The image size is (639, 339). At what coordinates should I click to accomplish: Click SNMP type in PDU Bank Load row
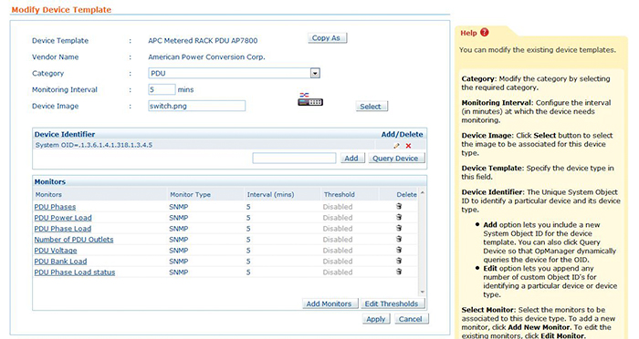pos(179,262)
